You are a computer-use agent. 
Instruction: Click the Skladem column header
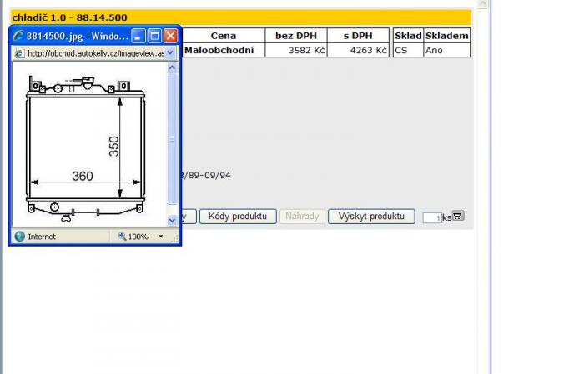[x=446, y=36]
